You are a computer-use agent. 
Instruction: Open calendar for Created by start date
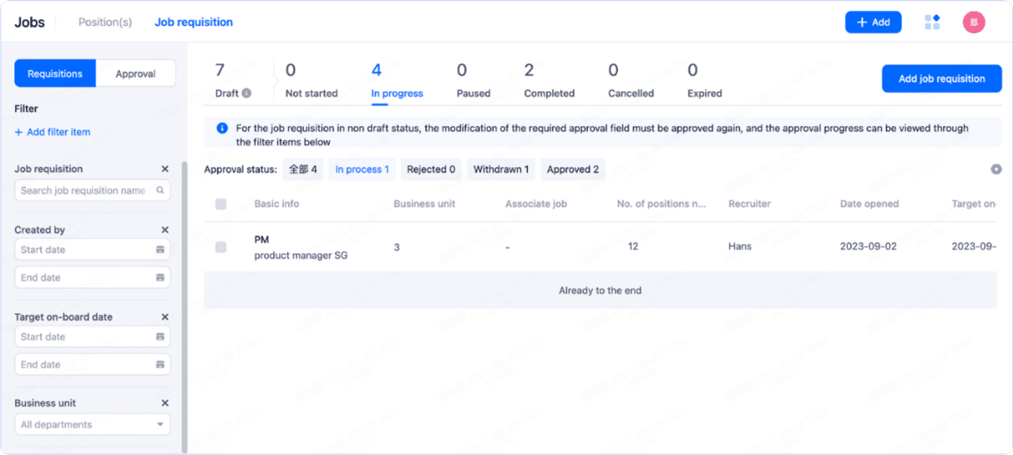click(x=160, y=250)
